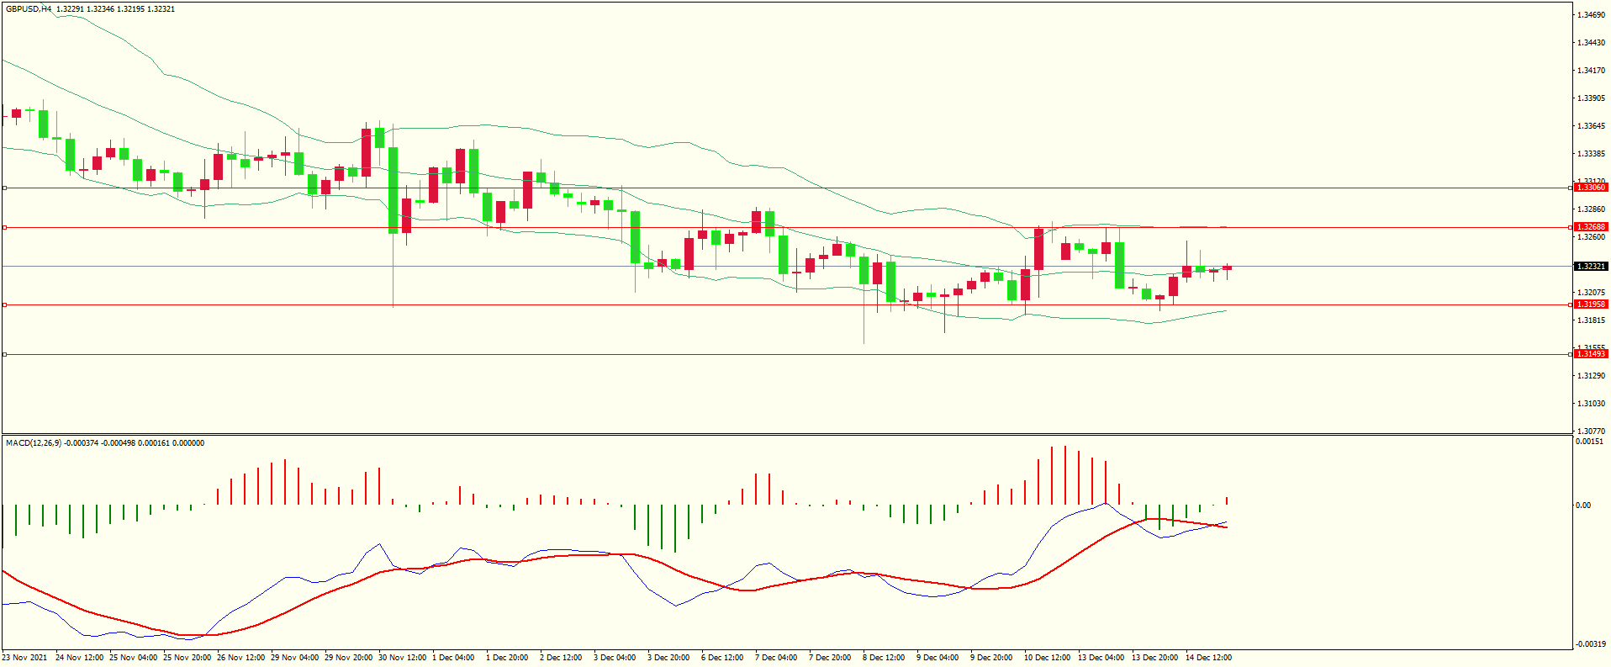Click the left handle of the 1.32688 line
Viewport: 1611px width, 667px height.
[x=4, y=227]
